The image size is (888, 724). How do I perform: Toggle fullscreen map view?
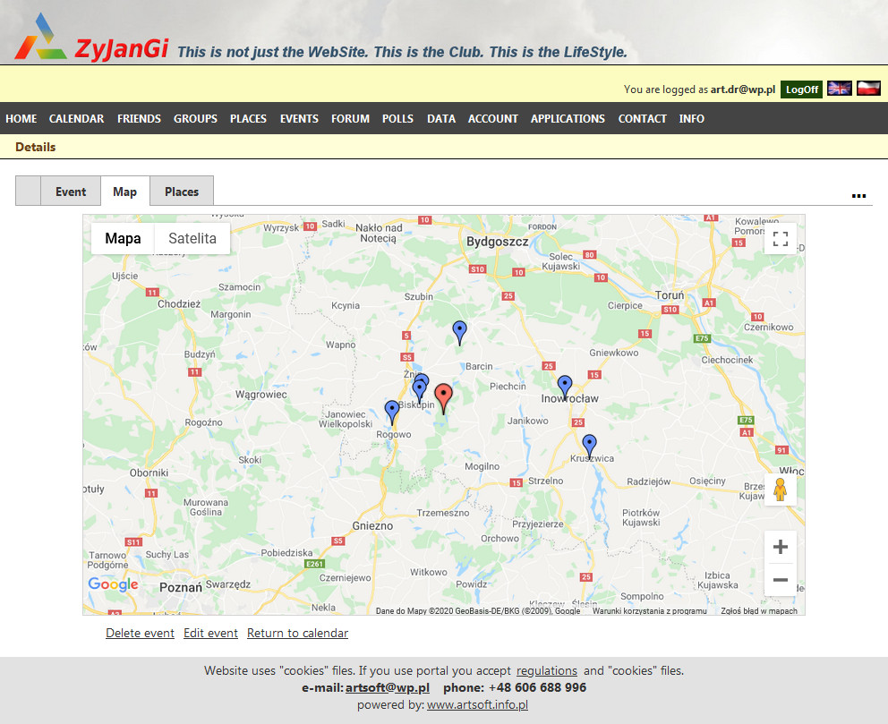pyautogui.click(x=781, y=239)
